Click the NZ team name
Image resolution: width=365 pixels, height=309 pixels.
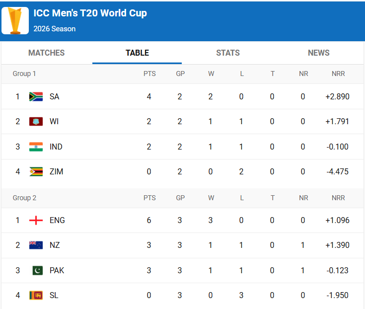point(55,245)
